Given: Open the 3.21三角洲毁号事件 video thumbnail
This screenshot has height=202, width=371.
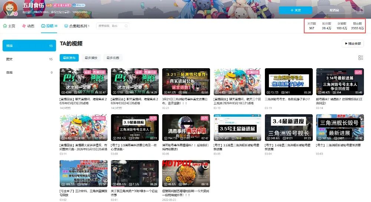Looking at the screenshot, I should coord(186,82).
